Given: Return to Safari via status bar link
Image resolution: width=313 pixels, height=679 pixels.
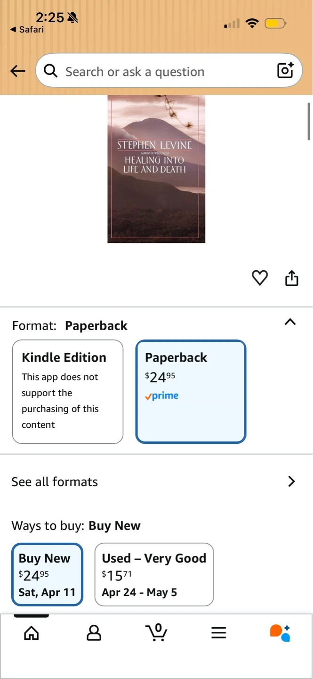Looking at the screenshot, I should coord(27,30).
